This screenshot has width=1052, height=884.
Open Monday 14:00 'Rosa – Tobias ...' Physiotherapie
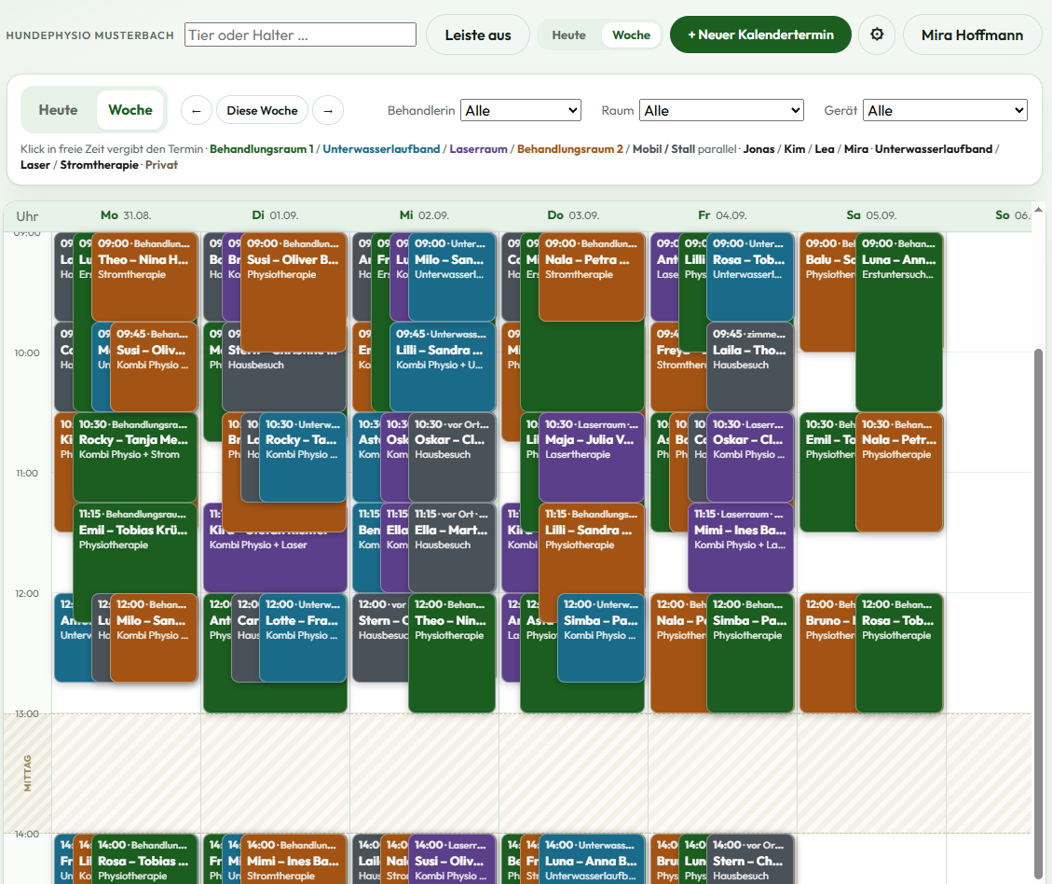[x=144, y=860]
